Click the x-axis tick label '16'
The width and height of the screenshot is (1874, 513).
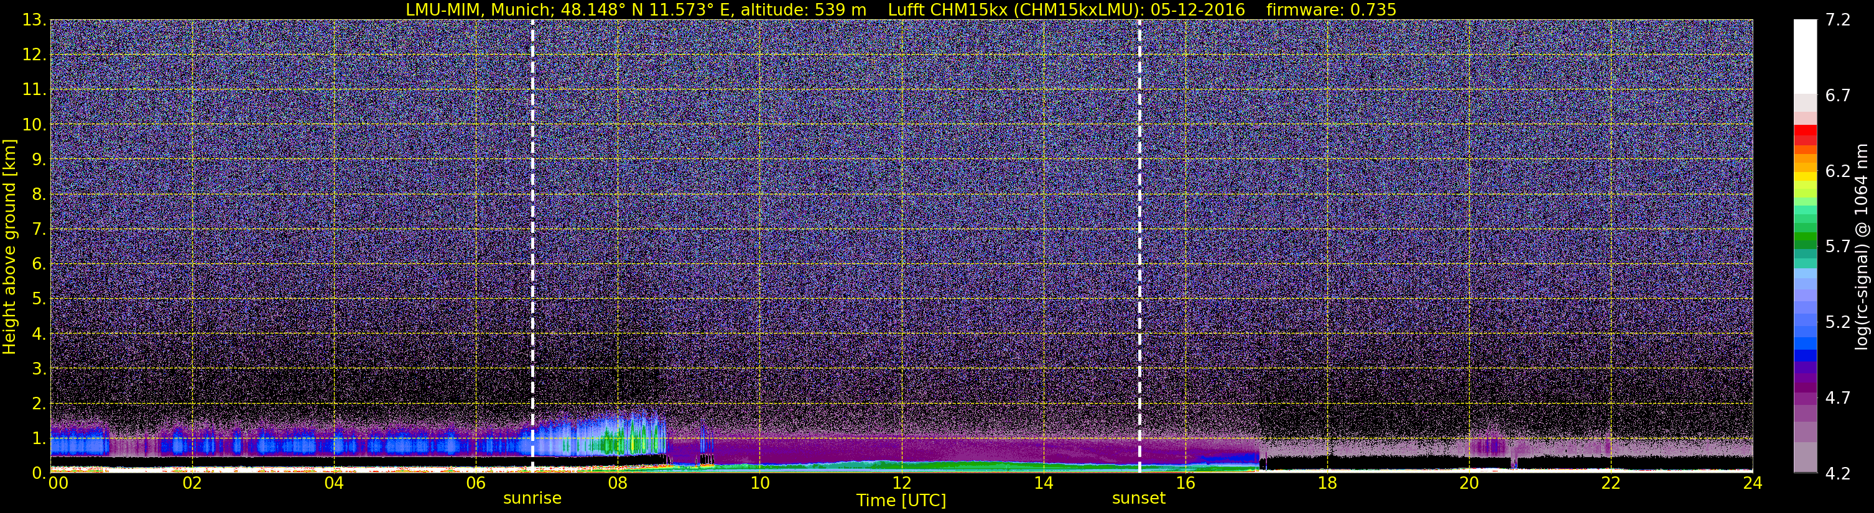pos(1185,483)
